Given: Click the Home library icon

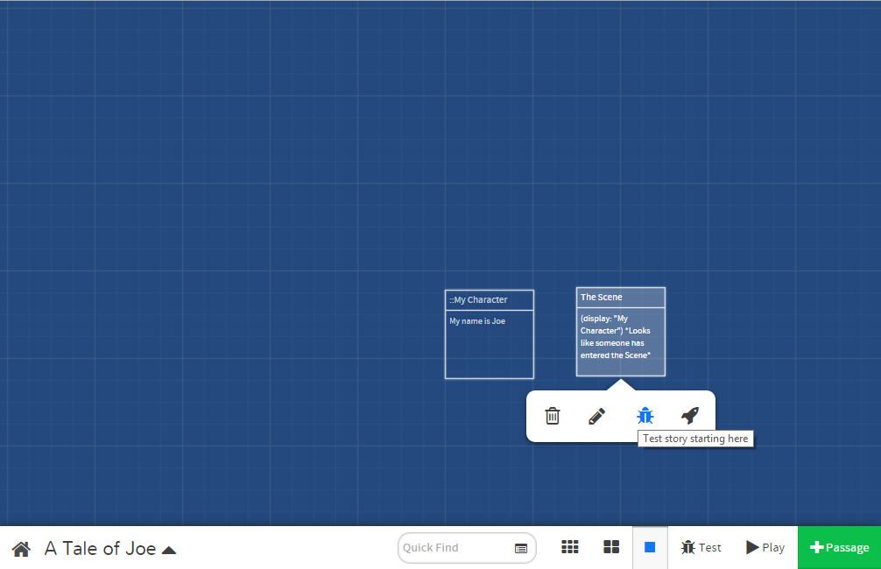Looking at the screenshot, I should 21,549.
